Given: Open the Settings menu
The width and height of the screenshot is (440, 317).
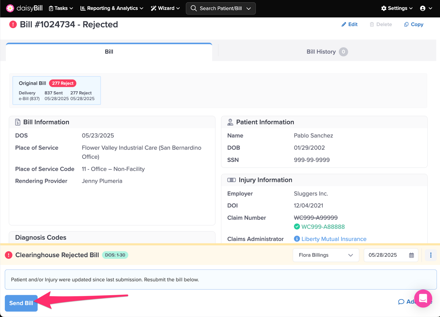Looking at the screenshot, I should tap(397, 8).
